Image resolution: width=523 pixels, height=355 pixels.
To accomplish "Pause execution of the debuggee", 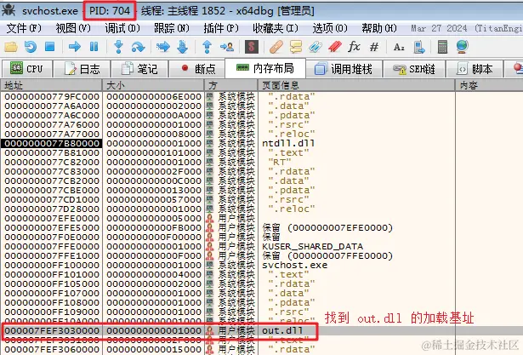I will coord(94,47).
